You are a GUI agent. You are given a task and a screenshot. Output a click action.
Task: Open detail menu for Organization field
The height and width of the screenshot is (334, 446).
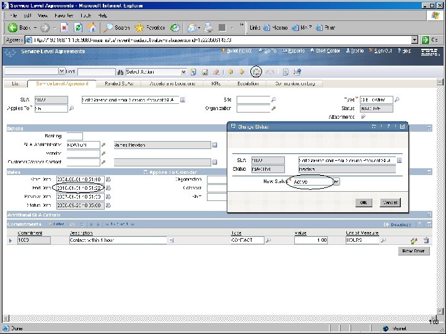273,108
